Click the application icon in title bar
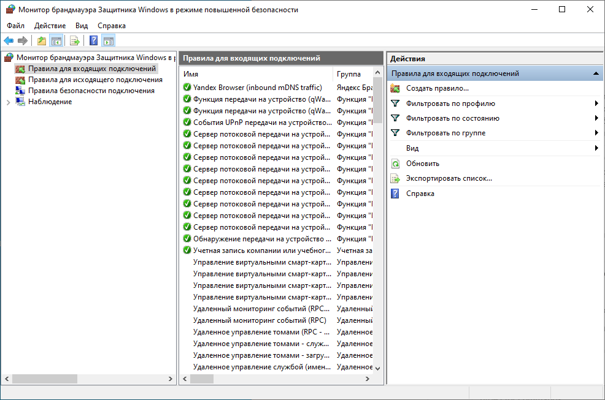 10,9
